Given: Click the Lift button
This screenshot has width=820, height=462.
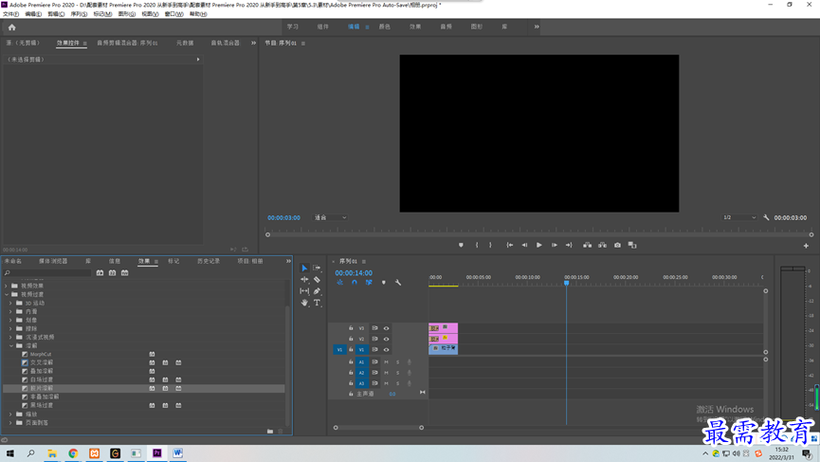Looking at the screenshot, I should (x=588, y=245).
